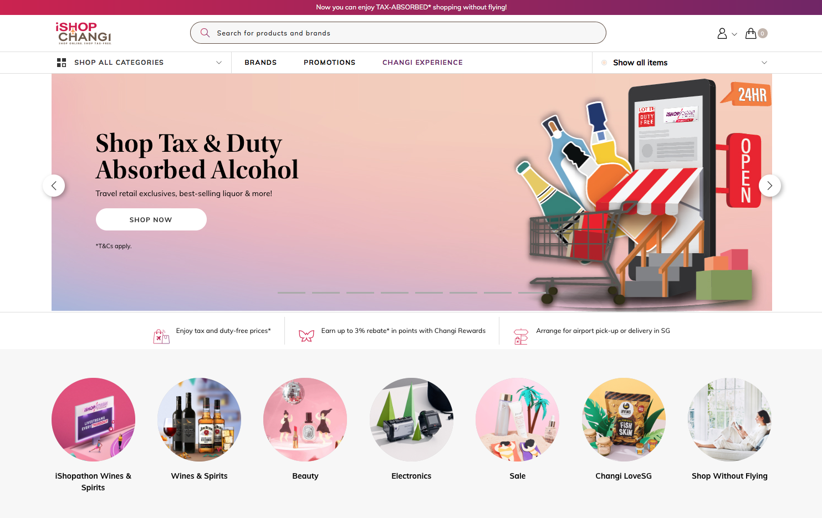
Task: Click the airport pick-up signpost icon
Action: [521, 336]
